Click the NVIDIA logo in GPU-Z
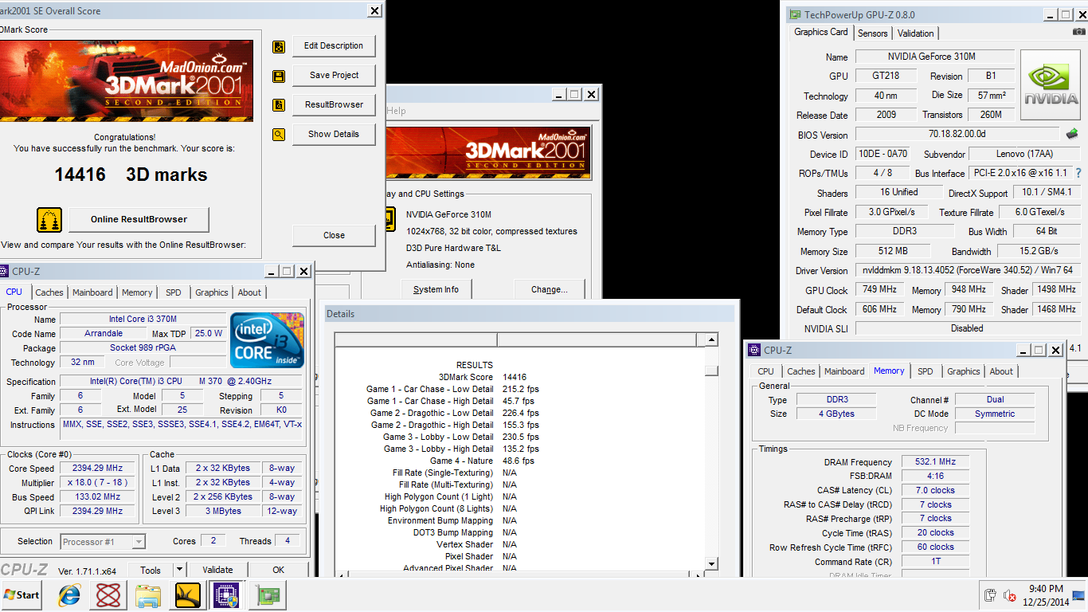The image size is (1088, 612). [1051, 86]
